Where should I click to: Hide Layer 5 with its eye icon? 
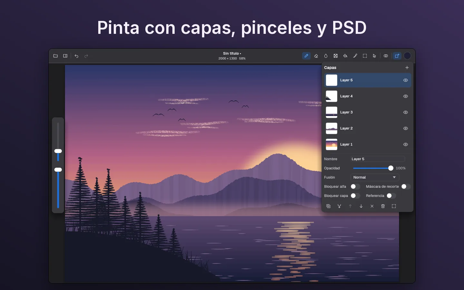click(406, 80)
